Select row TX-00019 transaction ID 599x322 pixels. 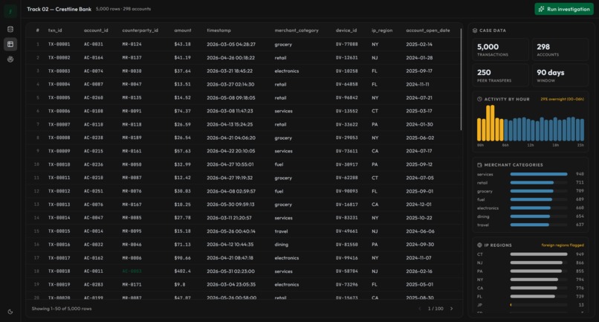(59, 285)
